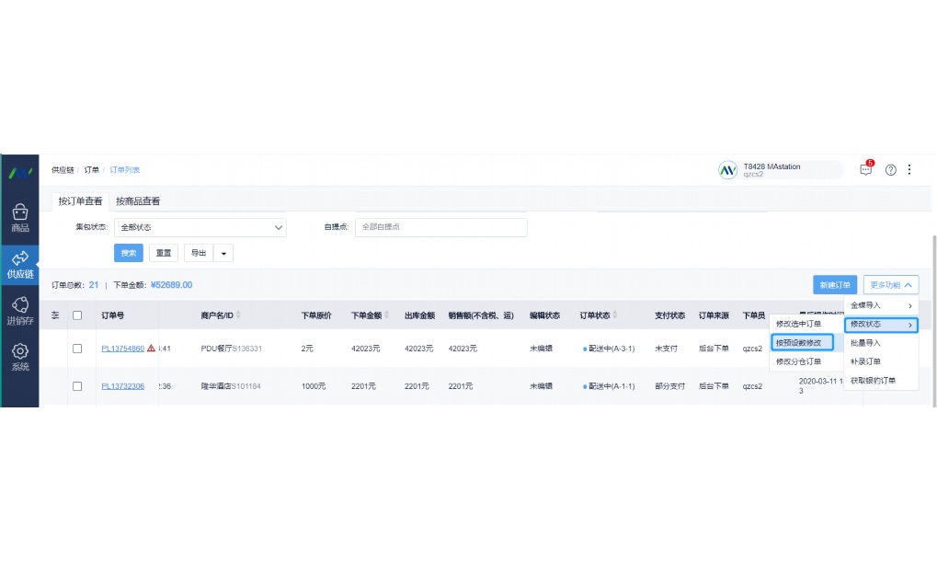Open order link PL13732306
This screenshot has width=937, height=561.
(x=122, y=386)
